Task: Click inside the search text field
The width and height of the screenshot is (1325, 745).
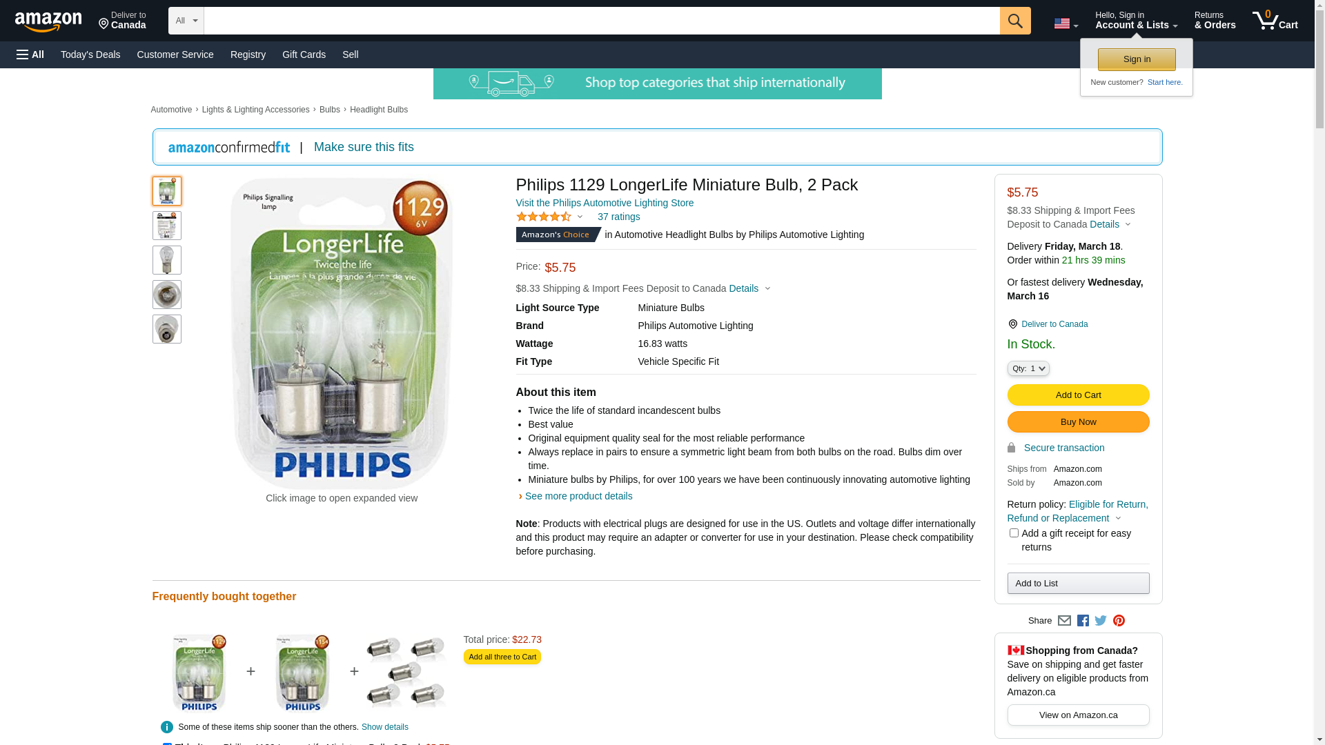Action: click(x=602, y=21)
